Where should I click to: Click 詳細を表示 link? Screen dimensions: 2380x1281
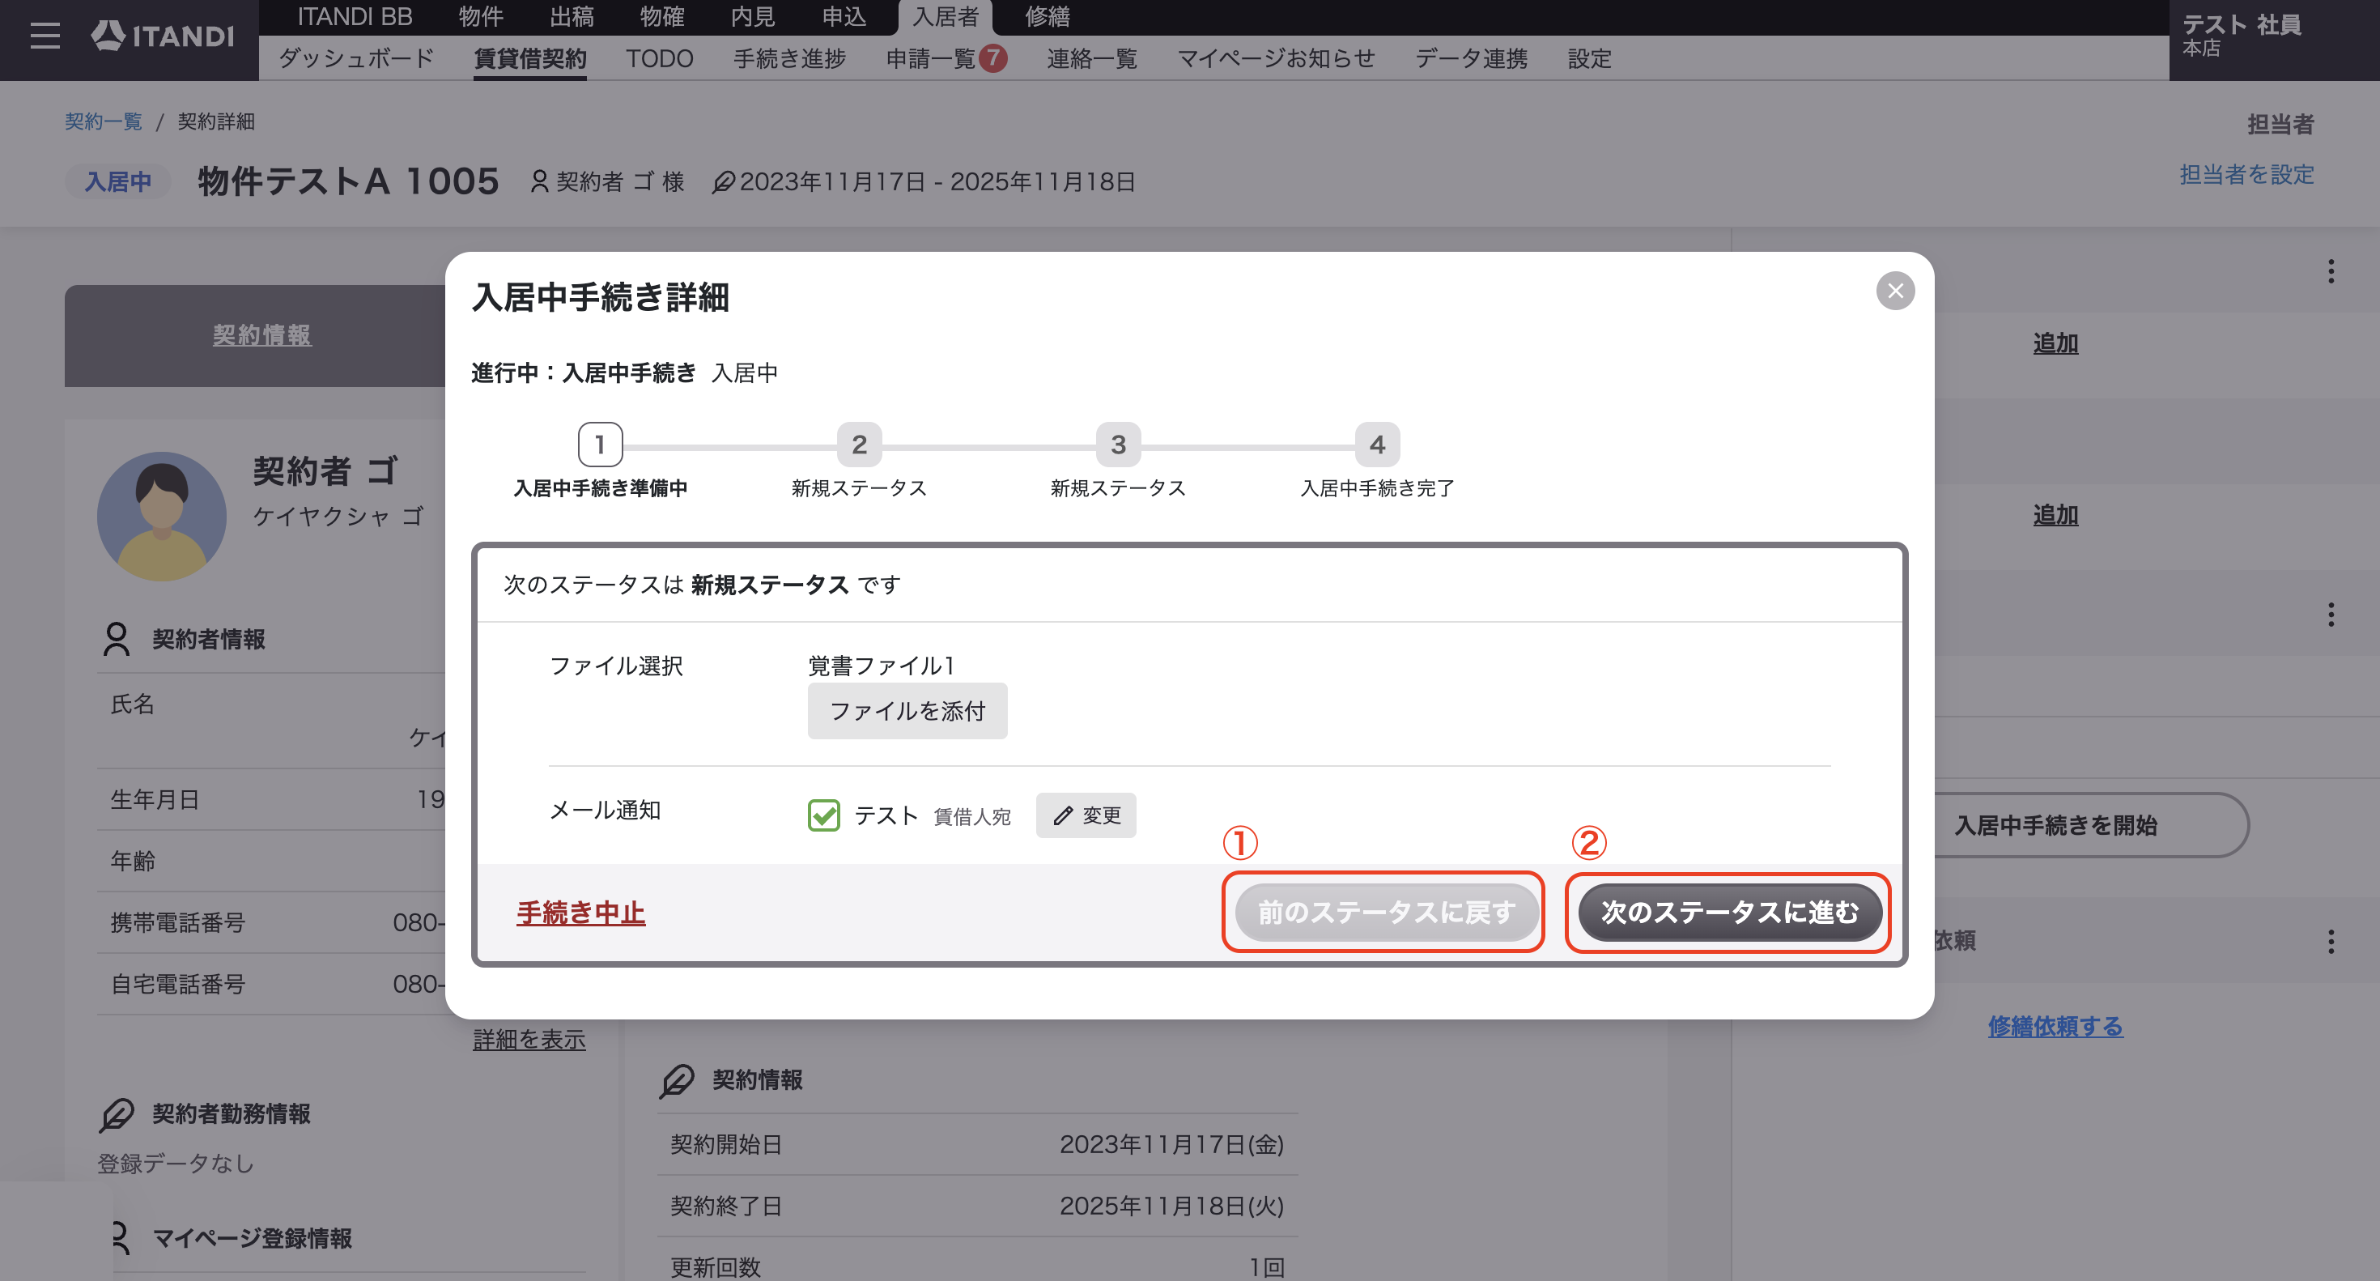tap(529, 1039)
